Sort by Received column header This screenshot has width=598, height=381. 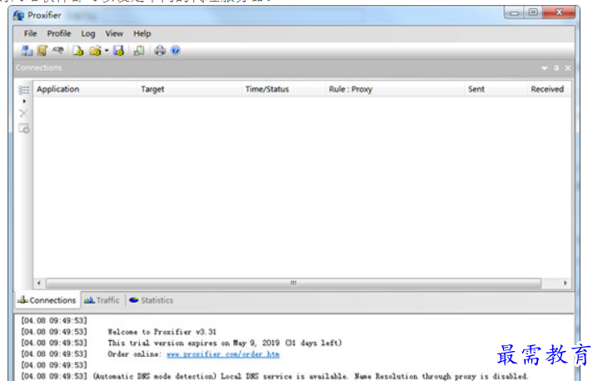(x=549, y=89)
